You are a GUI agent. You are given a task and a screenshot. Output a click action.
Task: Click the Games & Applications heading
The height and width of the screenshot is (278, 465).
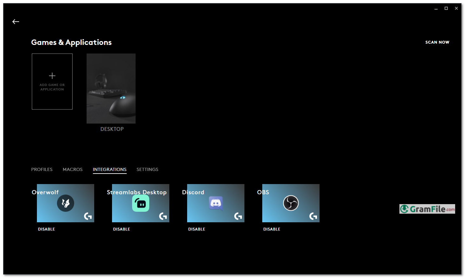[x=71, y=42]
